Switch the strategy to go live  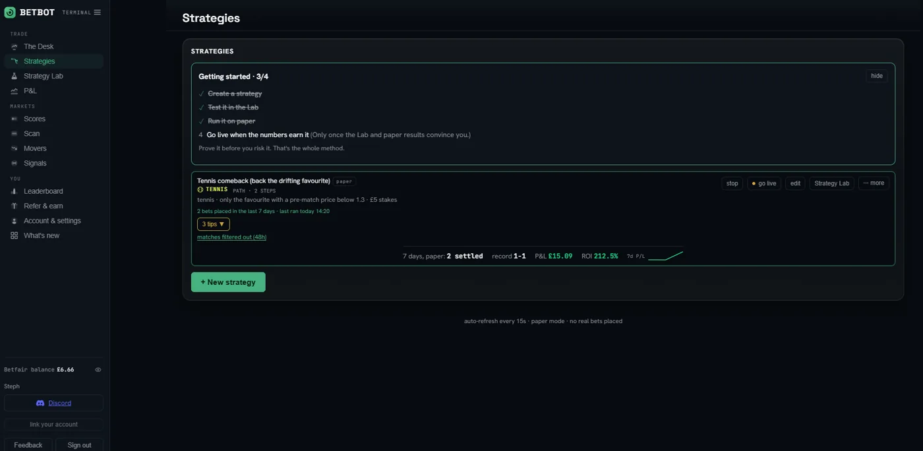[764, 183]
